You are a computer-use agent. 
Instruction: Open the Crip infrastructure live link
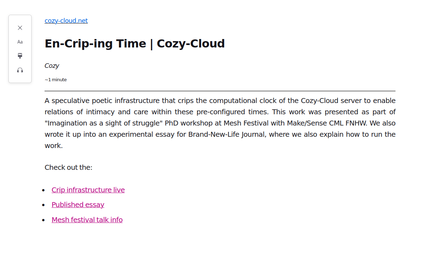88,190
